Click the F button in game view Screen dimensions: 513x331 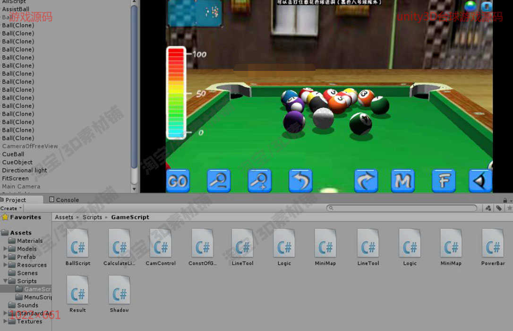(x=444, y=181)
